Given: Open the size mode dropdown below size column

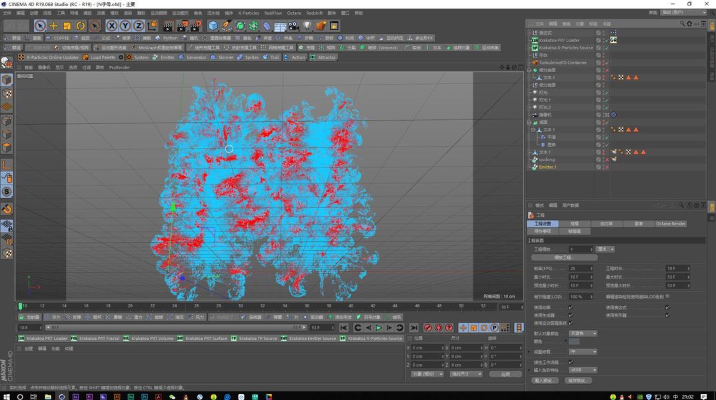Looking at the screenshot, I should coord(466,374).
